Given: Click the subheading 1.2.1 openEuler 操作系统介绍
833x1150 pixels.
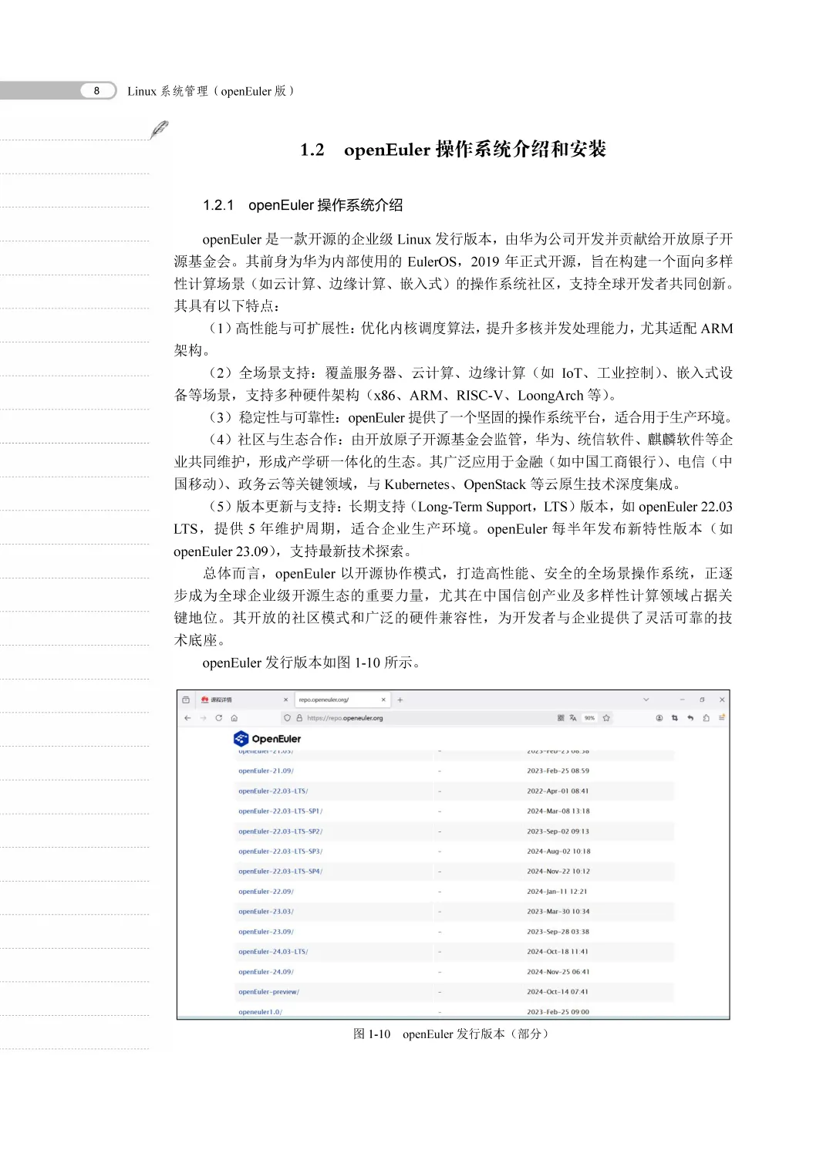Looking at the screenshot, I should coord(303,205).
